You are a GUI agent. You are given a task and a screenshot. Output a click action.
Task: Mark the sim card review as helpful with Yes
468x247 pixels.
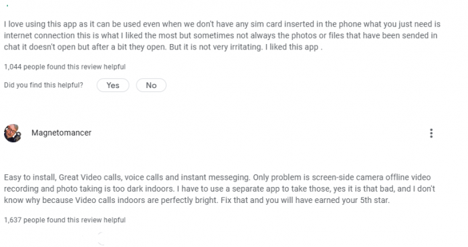[113, 85]
